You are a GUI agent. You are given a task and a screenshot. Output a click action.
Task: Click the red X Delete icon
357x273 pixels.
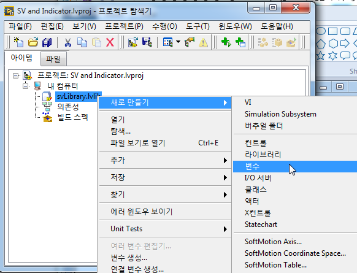[110, 42]
